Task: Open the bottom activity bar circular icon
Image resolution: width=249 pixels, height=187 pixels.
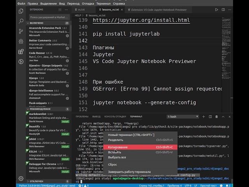Action: click(x=21, y=62)
